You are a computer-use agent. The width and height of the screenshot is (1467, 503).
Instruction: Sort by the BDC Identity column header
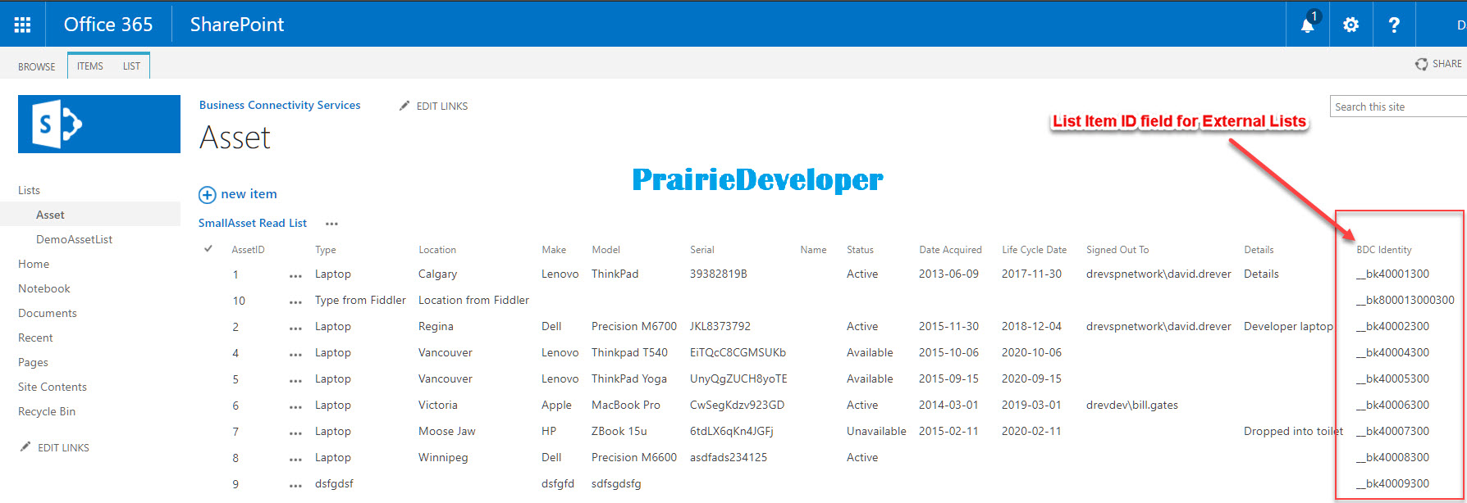pos(1384,250)
